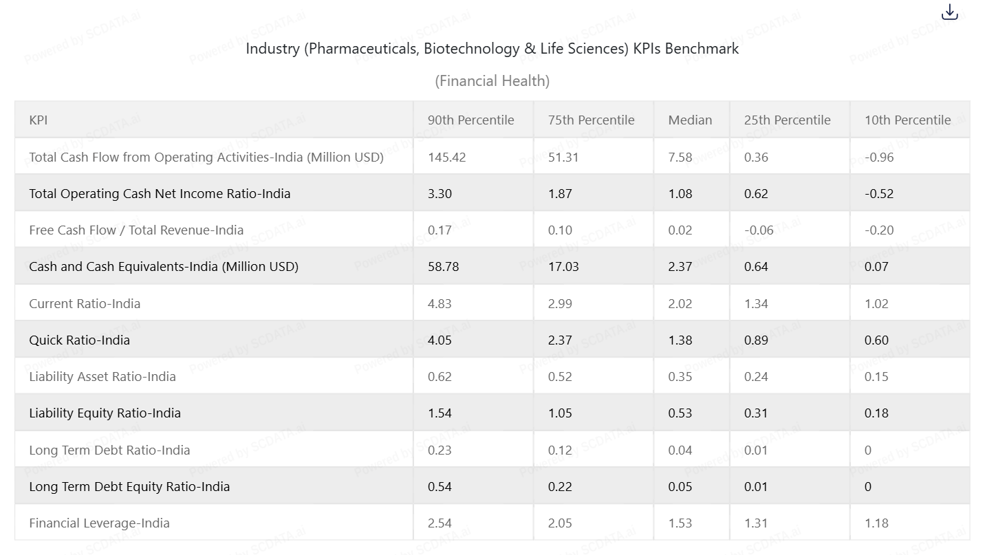Screen dimensions: 985x555
Task: Click the Current Ratio-India row label
Action: [85, 303]
